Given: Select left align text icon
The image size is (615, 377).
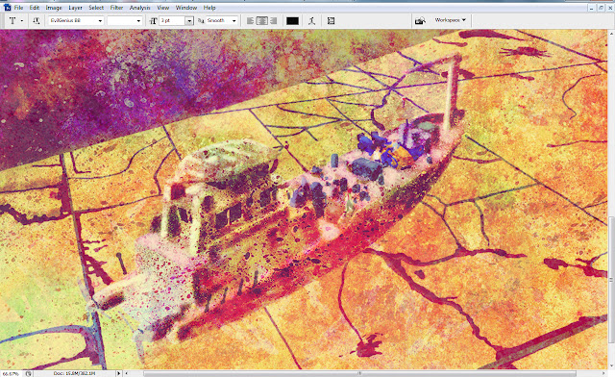Looking at the screenshot, I should (x=250, y=21).
